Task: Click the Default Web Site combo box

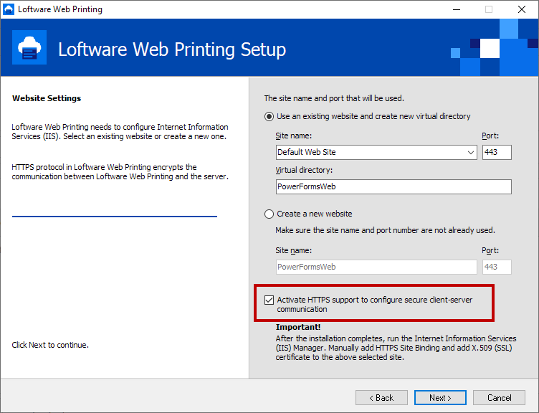Action: (x=376, y=152)
